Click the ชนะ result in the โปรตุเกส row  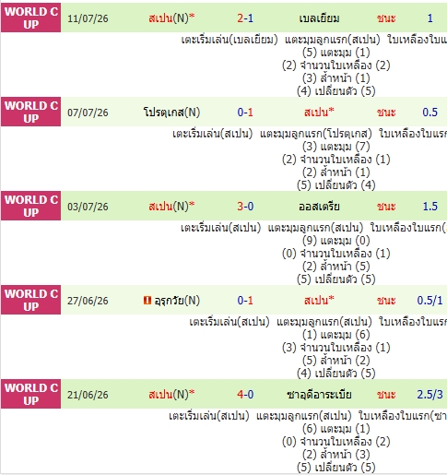386,113
